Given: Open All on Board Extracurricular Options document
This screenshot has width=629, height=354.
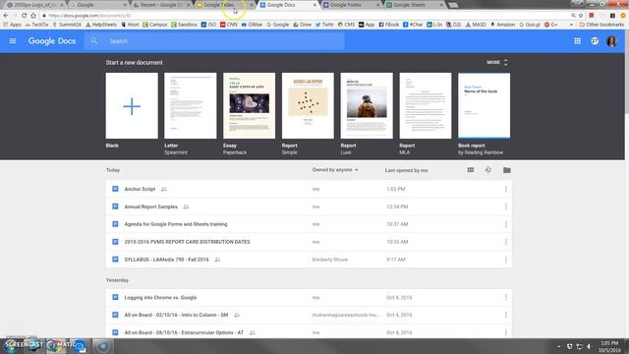Looking at the screenshot, I should click(x=184, y=332).
